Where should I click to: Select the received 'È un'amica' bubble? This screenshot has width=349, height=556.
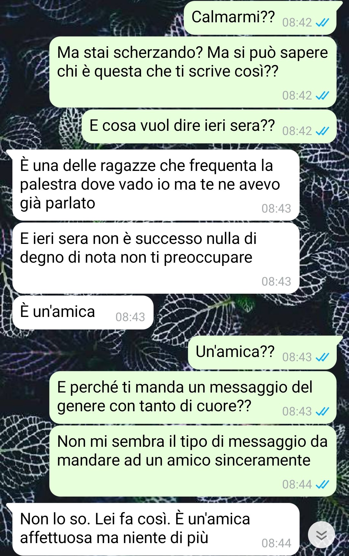pyautogui.click(x=83, y=312)
